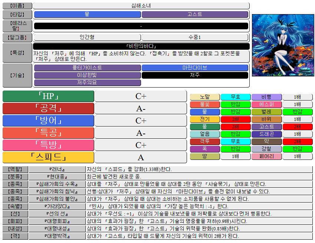Image resolution: width=315 pixels, height=243 pixels.
Task: Click the 『심해가희의 수욕』 trait entry
Action: point(57,184)
